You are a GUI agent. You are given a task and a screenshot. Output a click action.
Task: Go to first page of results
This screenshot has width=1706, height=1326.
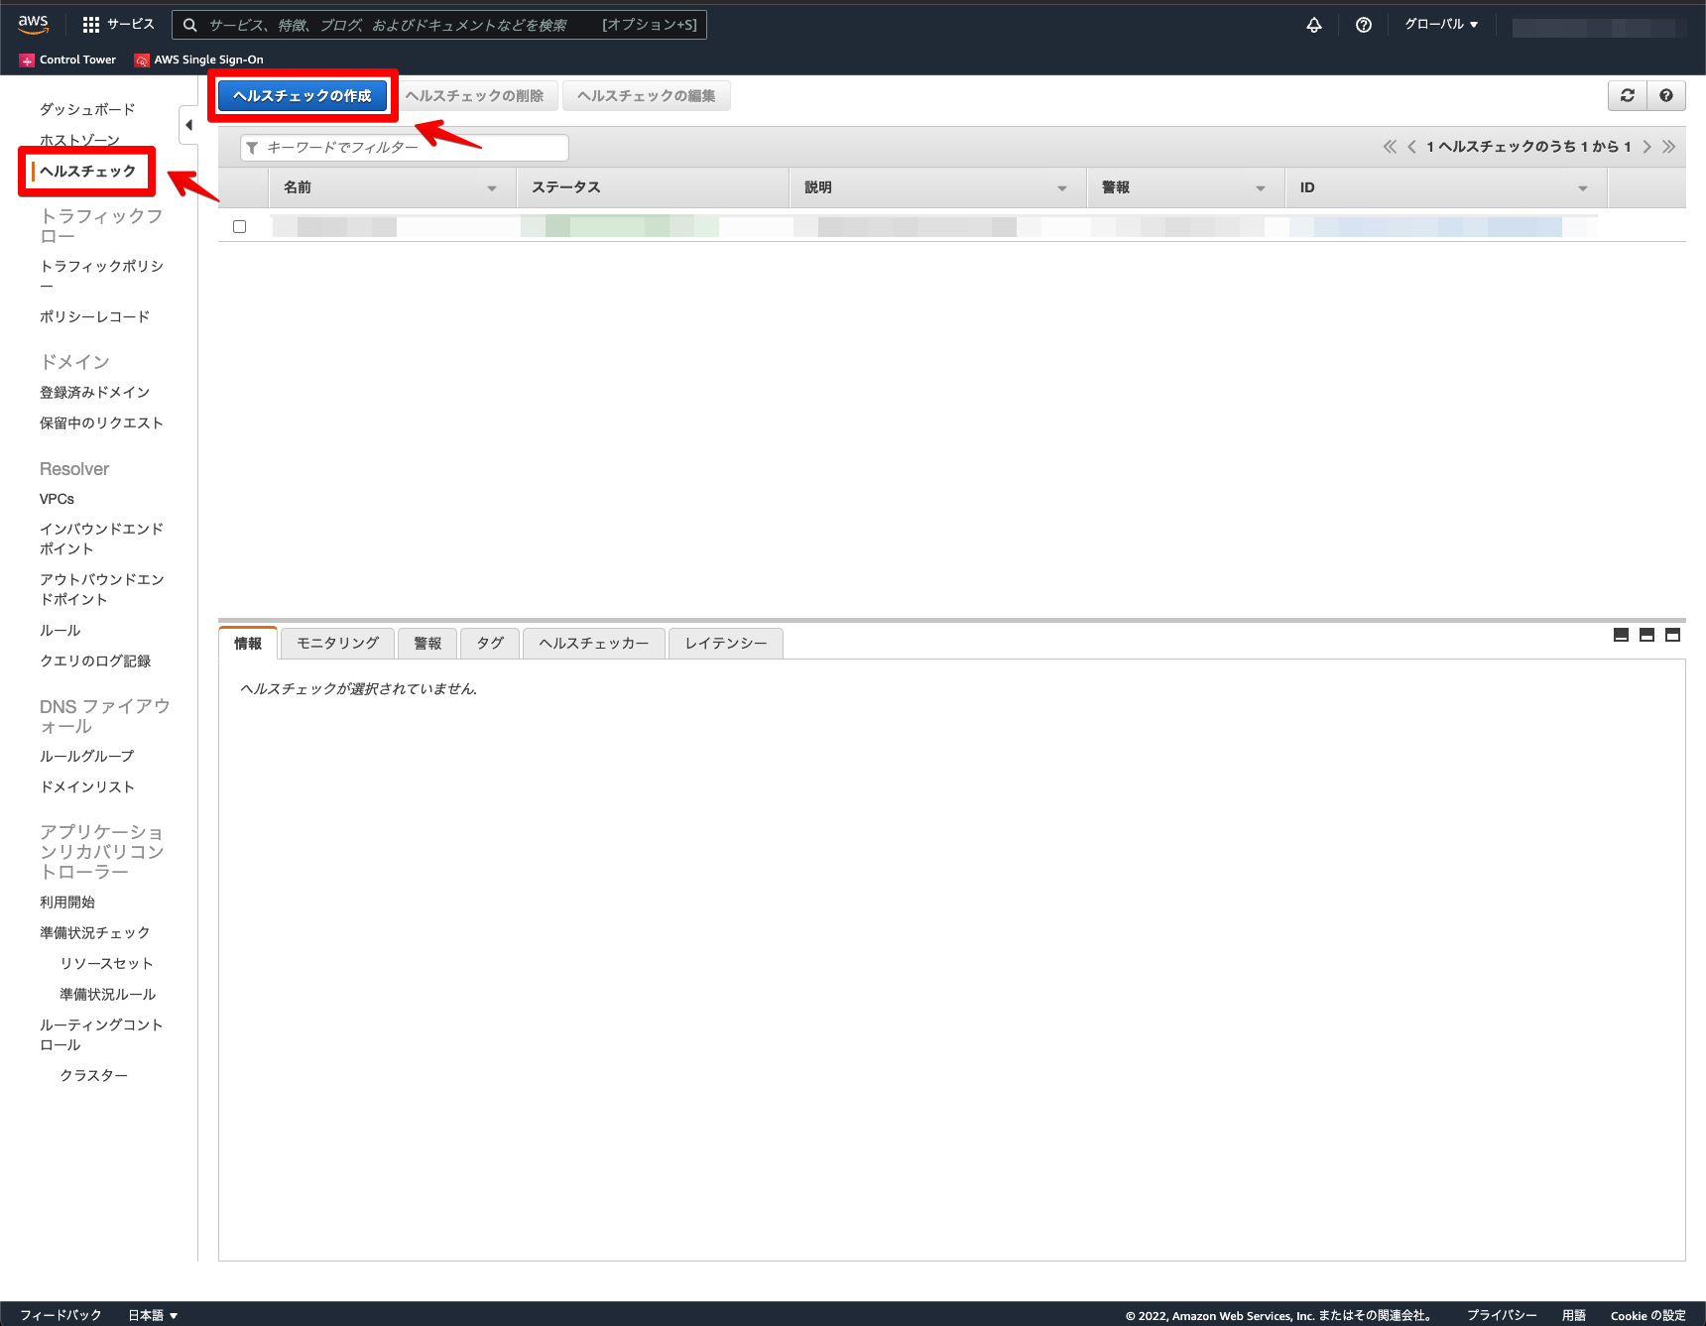click(1390, 147)
